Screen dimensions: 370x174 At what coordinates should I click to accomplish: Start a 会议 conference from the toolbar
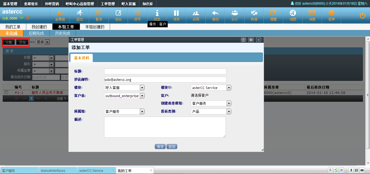234,15
